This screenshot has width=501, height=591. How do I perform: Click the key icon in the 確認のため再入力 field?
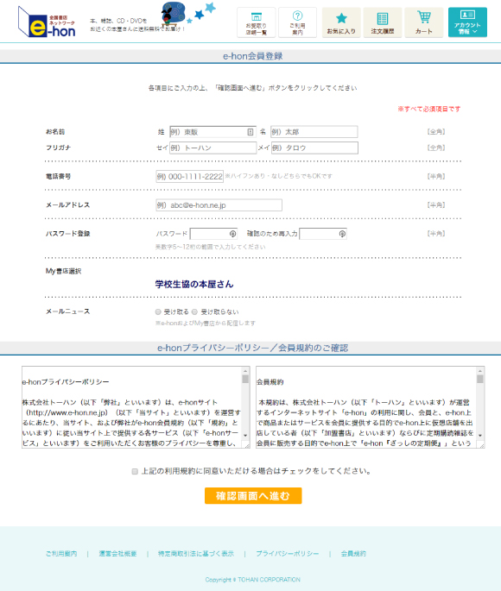(x=342, y=234)
